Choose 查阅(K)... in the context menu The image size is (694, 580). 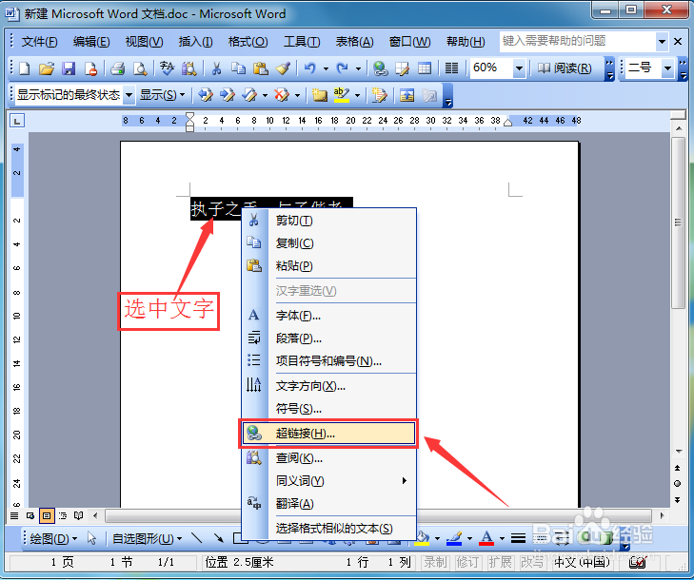(328, 458)
